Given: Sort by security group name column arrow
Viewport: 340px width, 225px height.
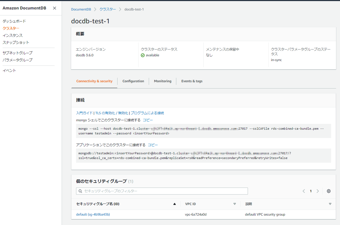Looking at the screenshot, I should [x=175, y=204].
